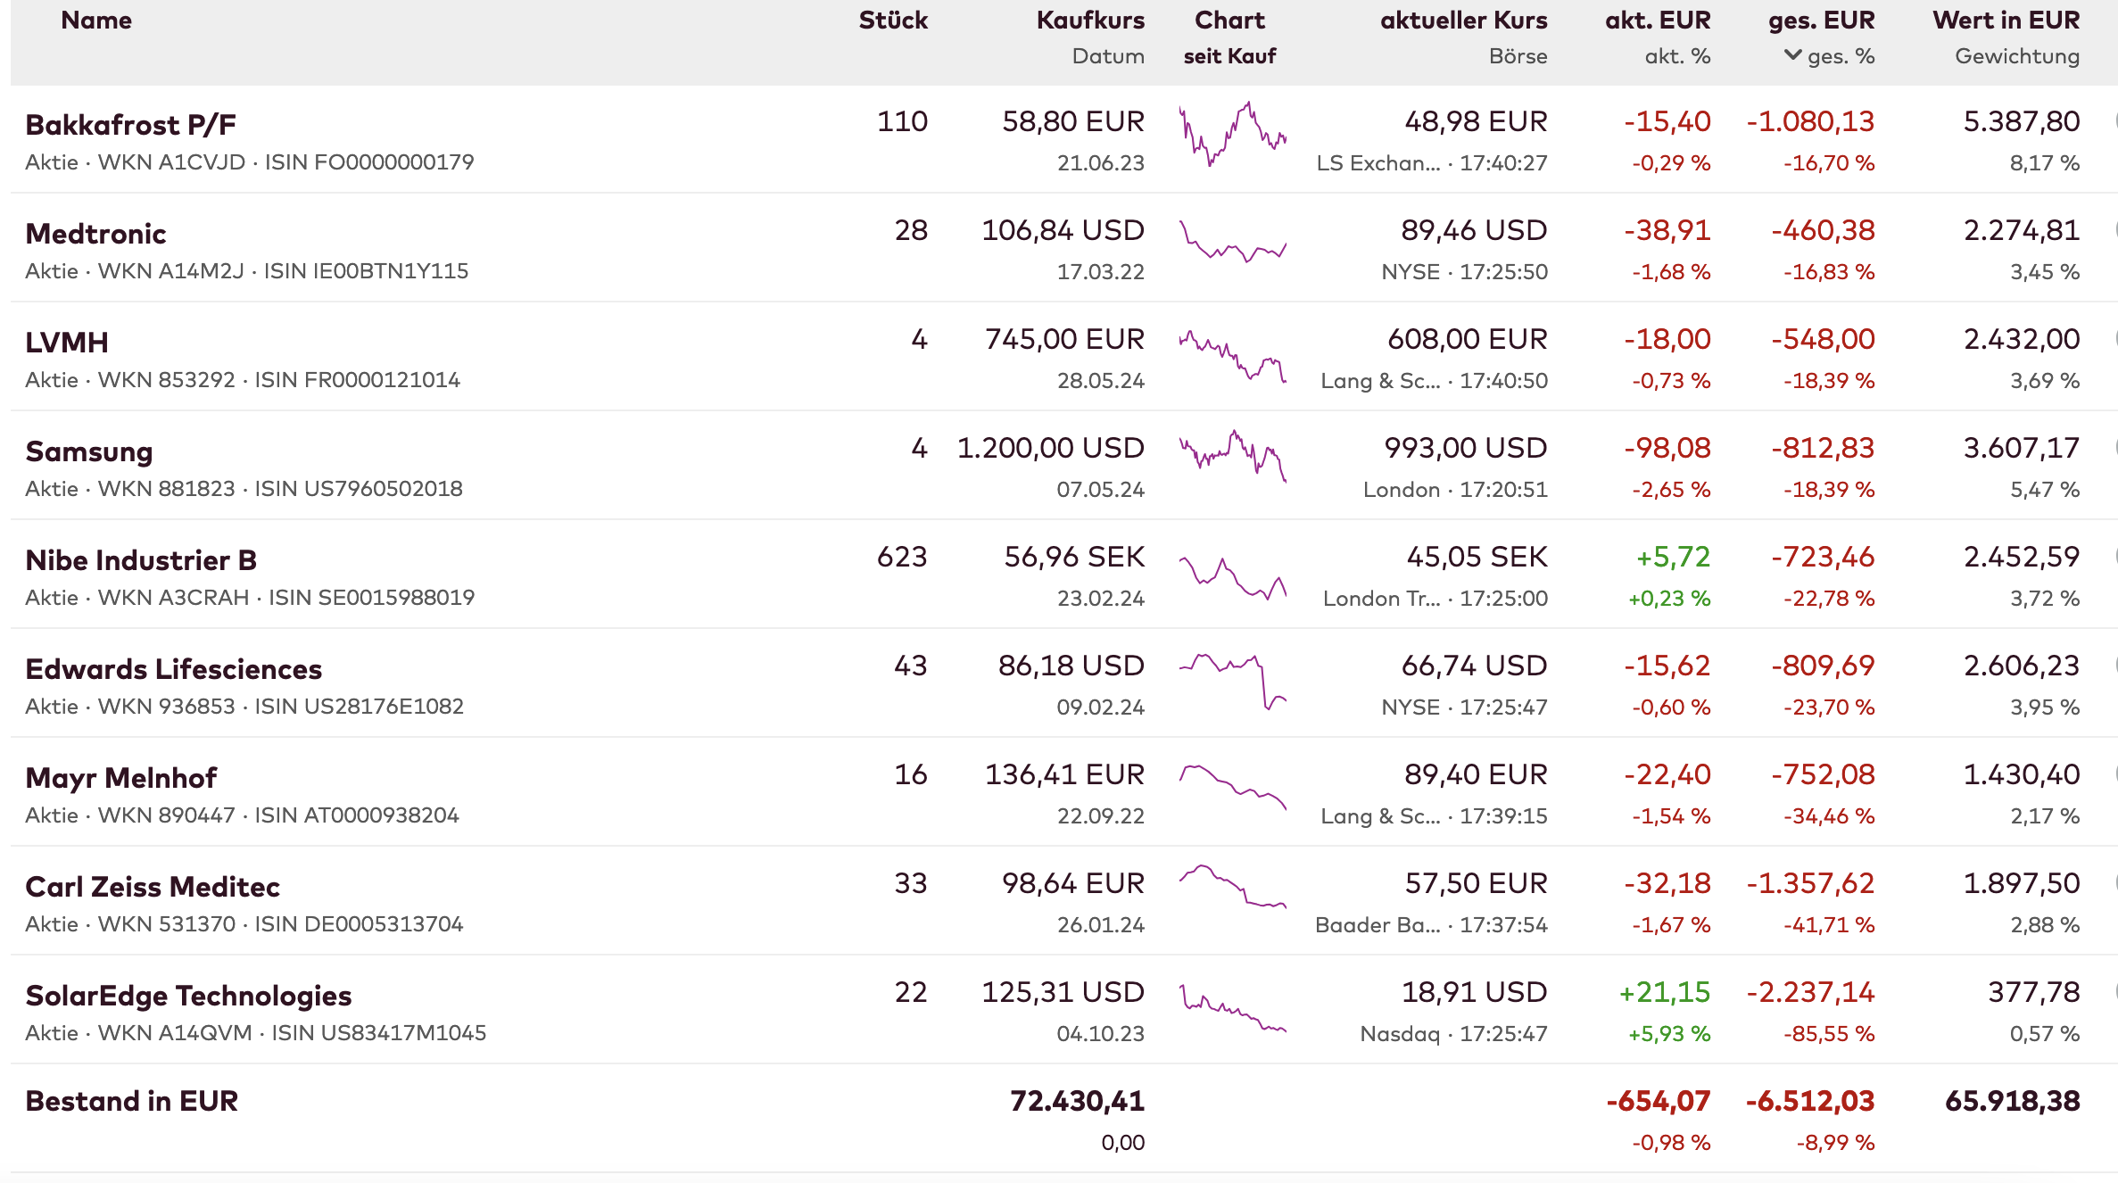Click Bakkafrost quantity 110
The image size is (2118, 1183).
coord(902,121)
